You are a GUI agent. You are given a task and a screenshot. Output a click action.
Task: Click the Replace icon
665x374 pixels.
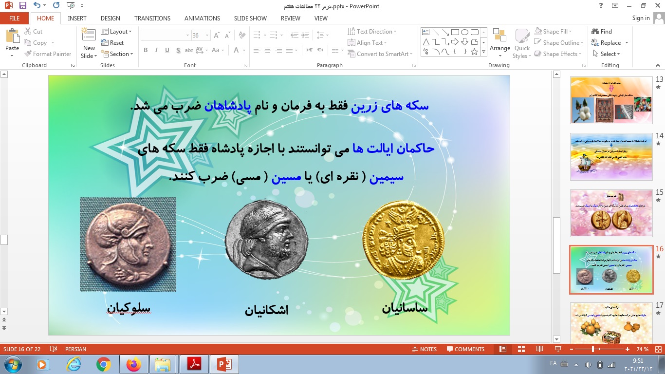tap(609, 42)
